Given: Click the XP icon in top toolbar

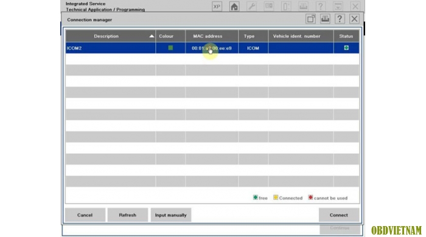Looking at the screenshot, I should click(217, 7).
